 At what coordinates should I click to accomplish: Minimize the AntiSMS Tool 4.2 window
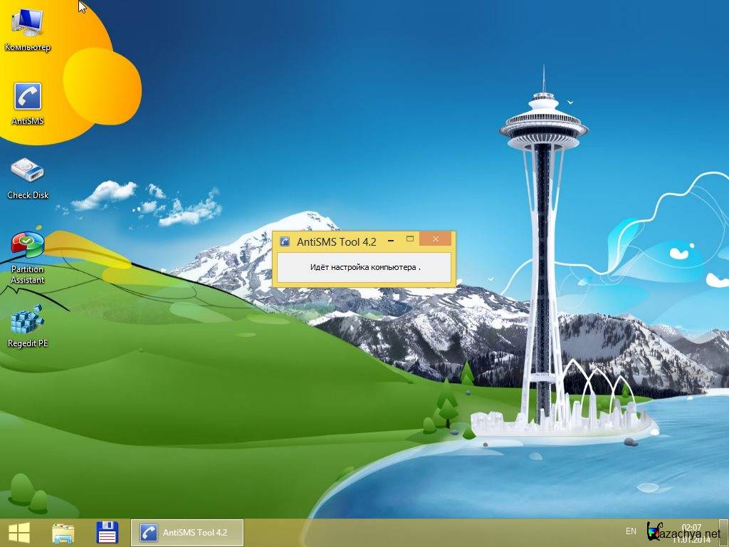tap(390, 241)
